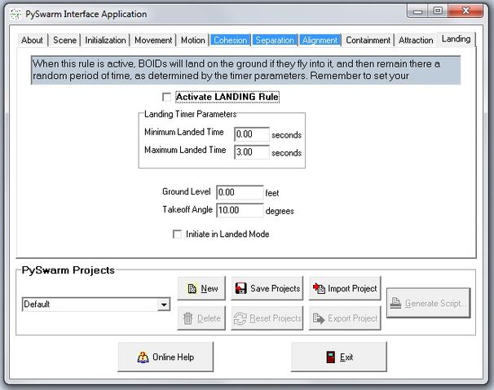
Task: Enable the Activate LANDING Rule checkbox
Action: 166,97
